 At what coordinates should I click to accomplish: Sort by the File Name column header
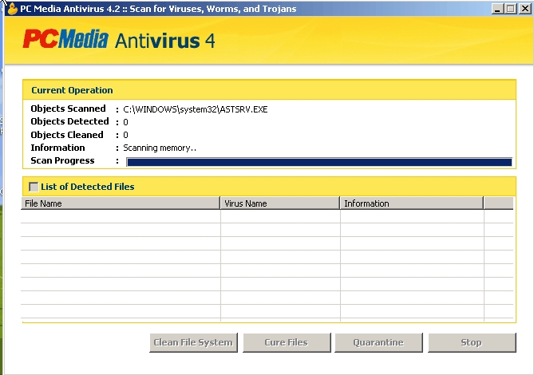point(121,203)
